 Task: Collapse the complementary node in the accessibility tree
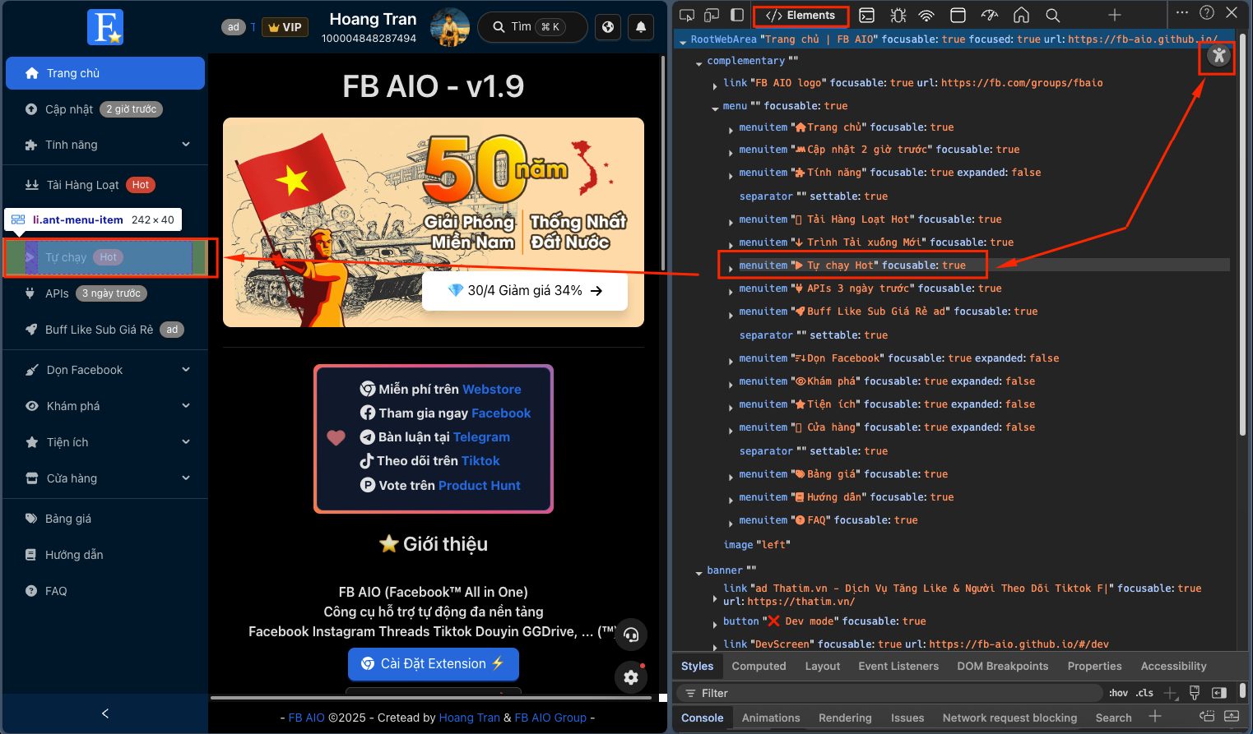point(699,62)
